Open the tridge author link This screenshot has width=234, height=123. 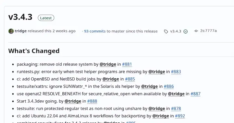[x=20, y=31]
